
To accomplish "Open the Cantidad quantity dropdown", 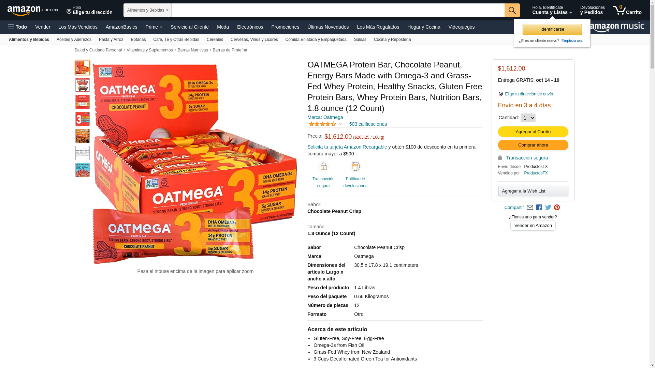I will [x=528, y=118].
